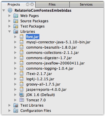Switch to the Files tab
This screenshot has height=116, width=105.
click(x=52, y=4)
